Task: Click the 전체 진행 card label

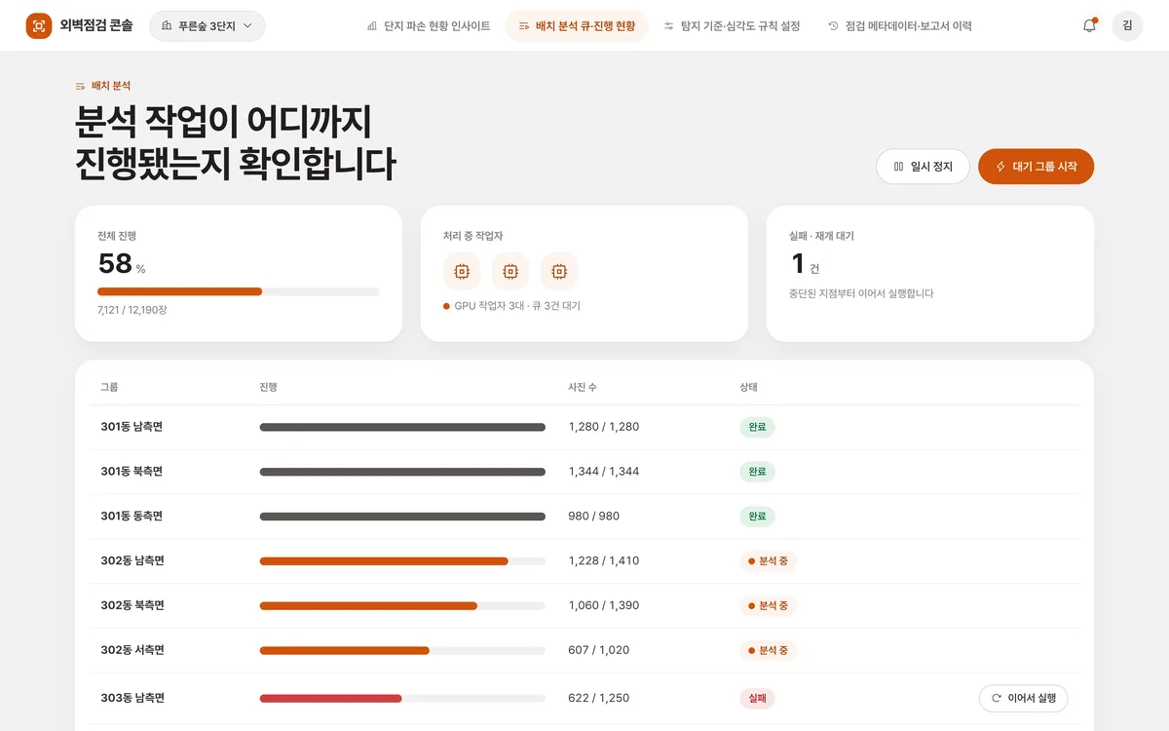Action: pos(117,236)
